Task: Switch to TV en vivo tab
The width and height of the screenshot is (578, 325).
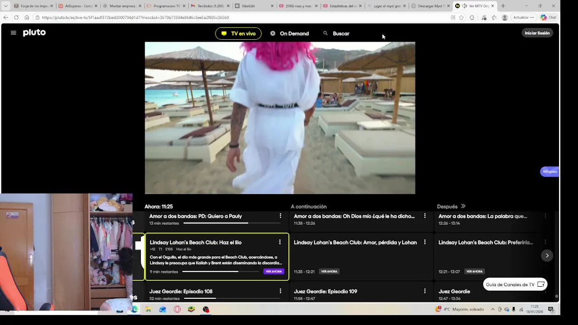Action: [x=238, y=33]
